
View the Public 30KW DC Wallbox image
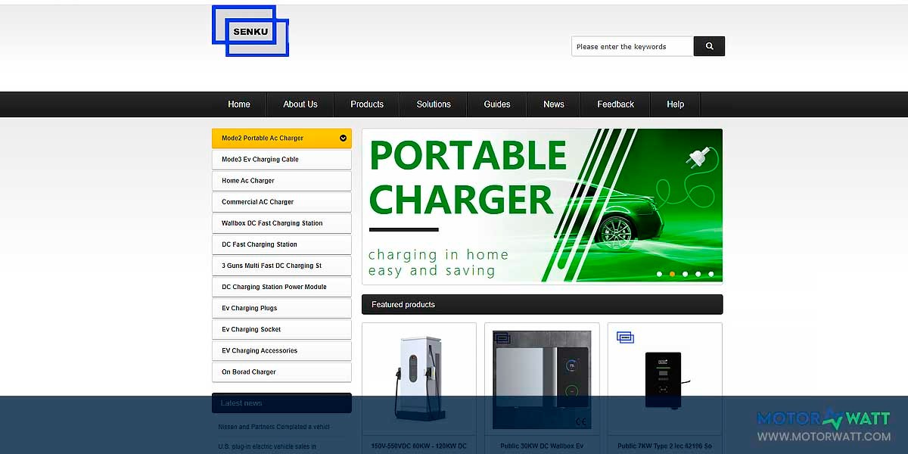542,378
